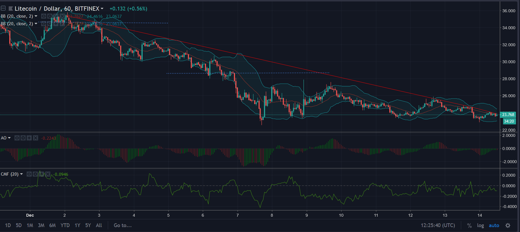
Task: Click the Dec label on the time axis
Action: 30,215
